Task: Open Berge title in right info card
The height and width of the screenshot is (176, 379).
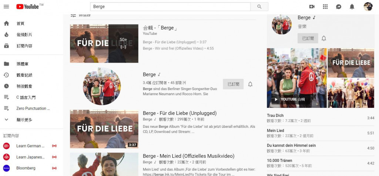Action: (304, 18)
